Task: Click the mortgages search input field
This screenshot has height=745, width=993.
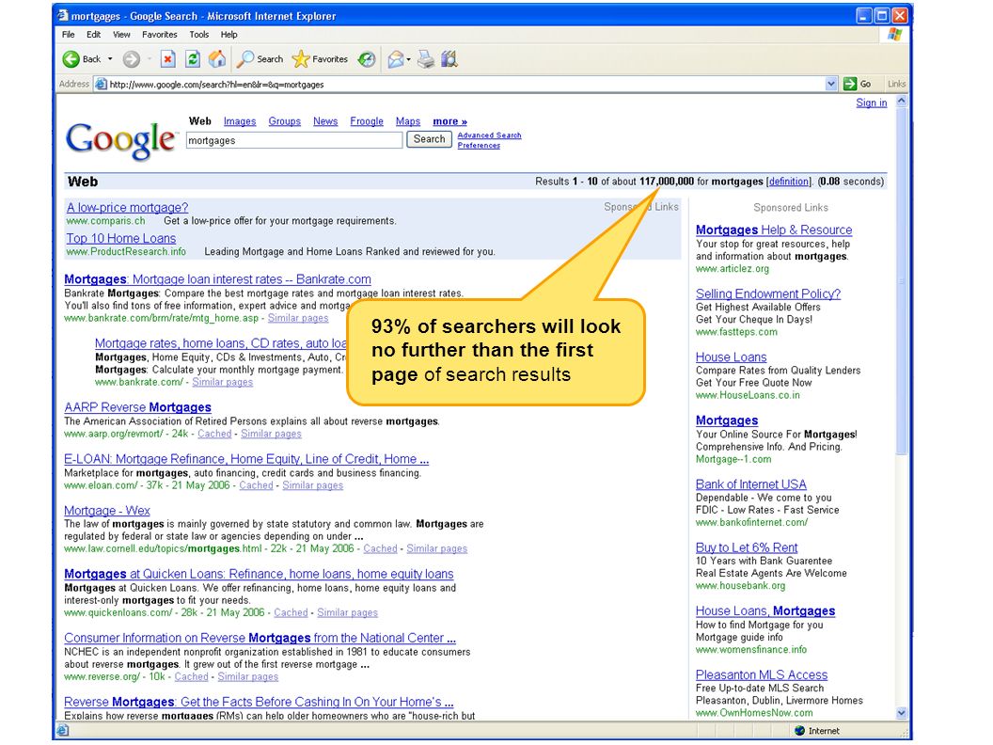Action: pos(294,140)
